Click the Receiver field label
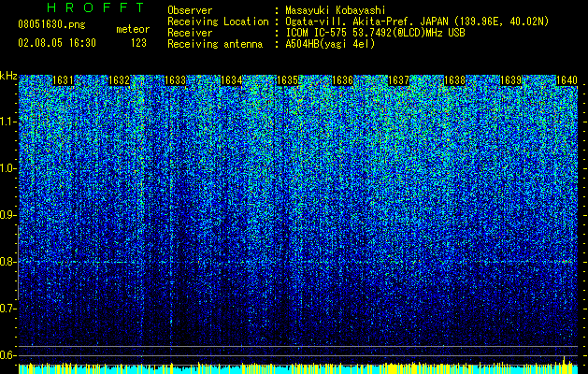 [x=190, y=33]
